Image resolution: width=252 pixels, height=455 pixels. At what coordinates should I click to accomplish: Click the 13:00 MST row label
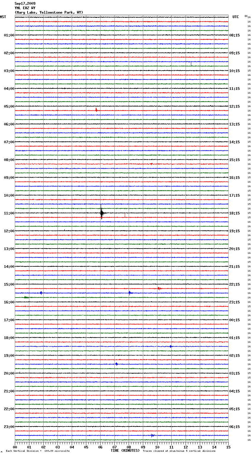tap(9, 249)
